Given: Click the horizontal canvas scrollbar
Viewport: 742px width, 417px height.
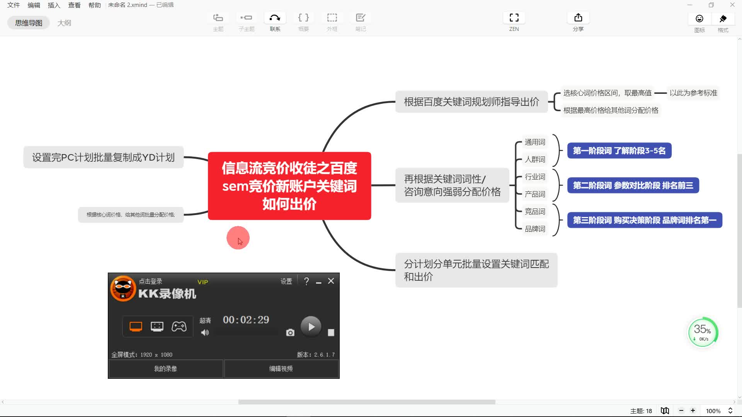Looking at the screenshot, I should click(x=367, y=402).
